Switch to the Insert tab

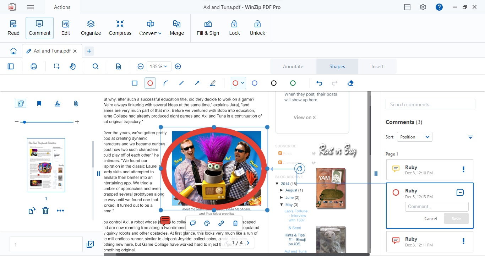click(377, 66)
